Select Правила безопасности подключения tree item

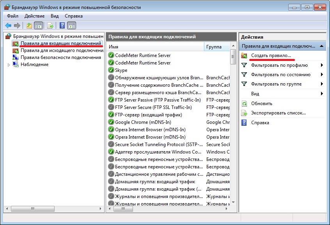pos(60,57)
